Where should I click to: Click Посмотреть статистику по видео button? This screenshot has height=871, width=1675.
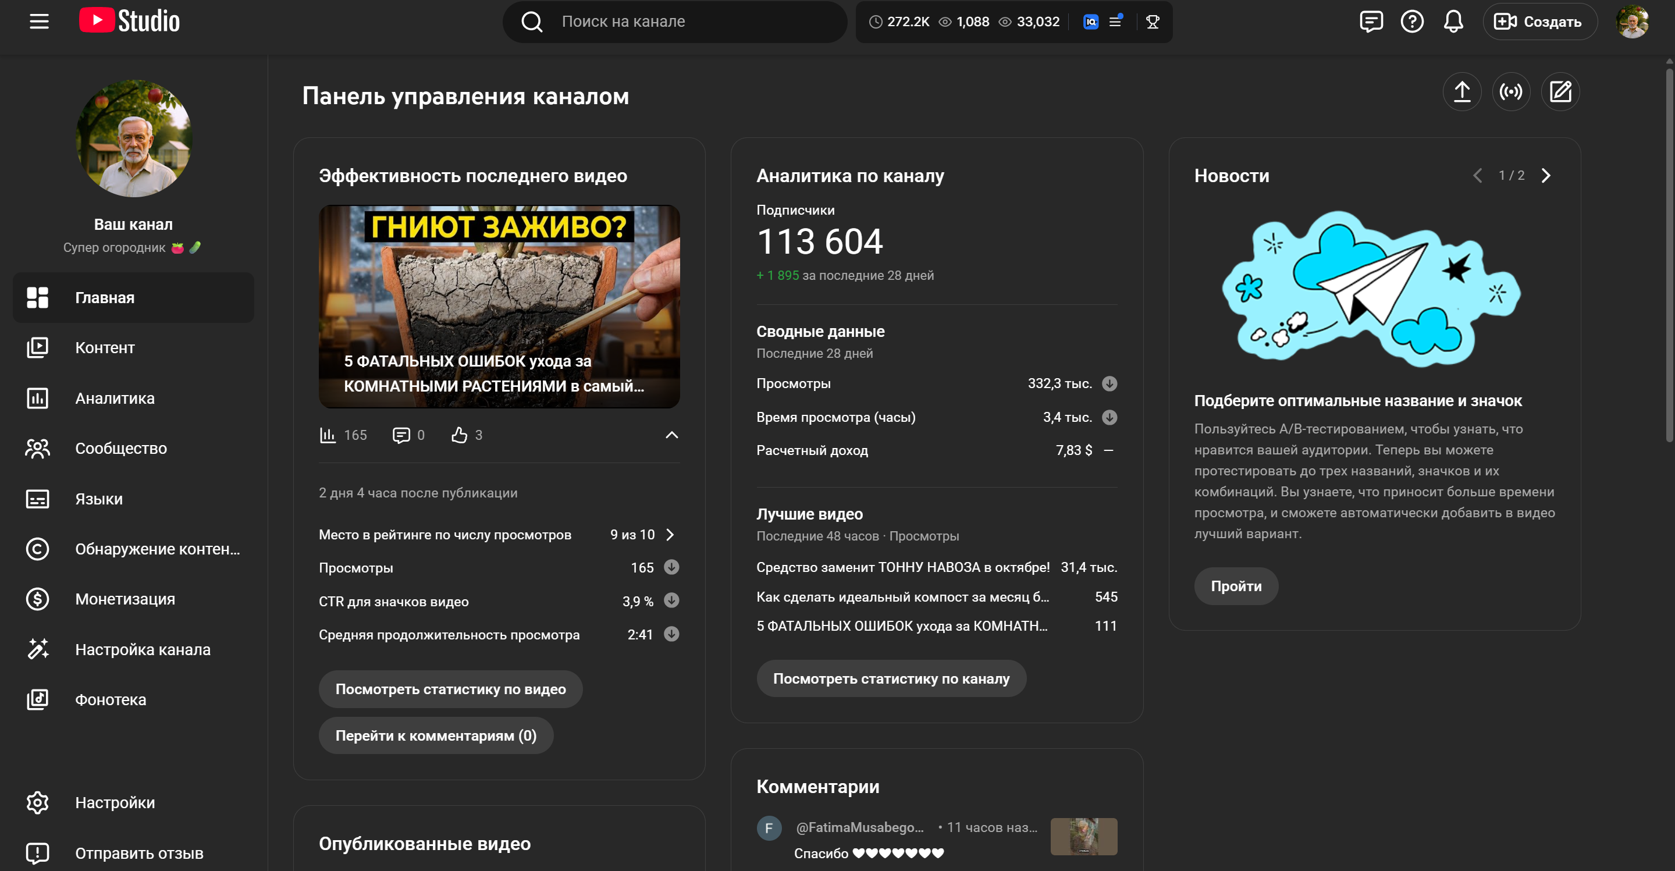[450, 689]
